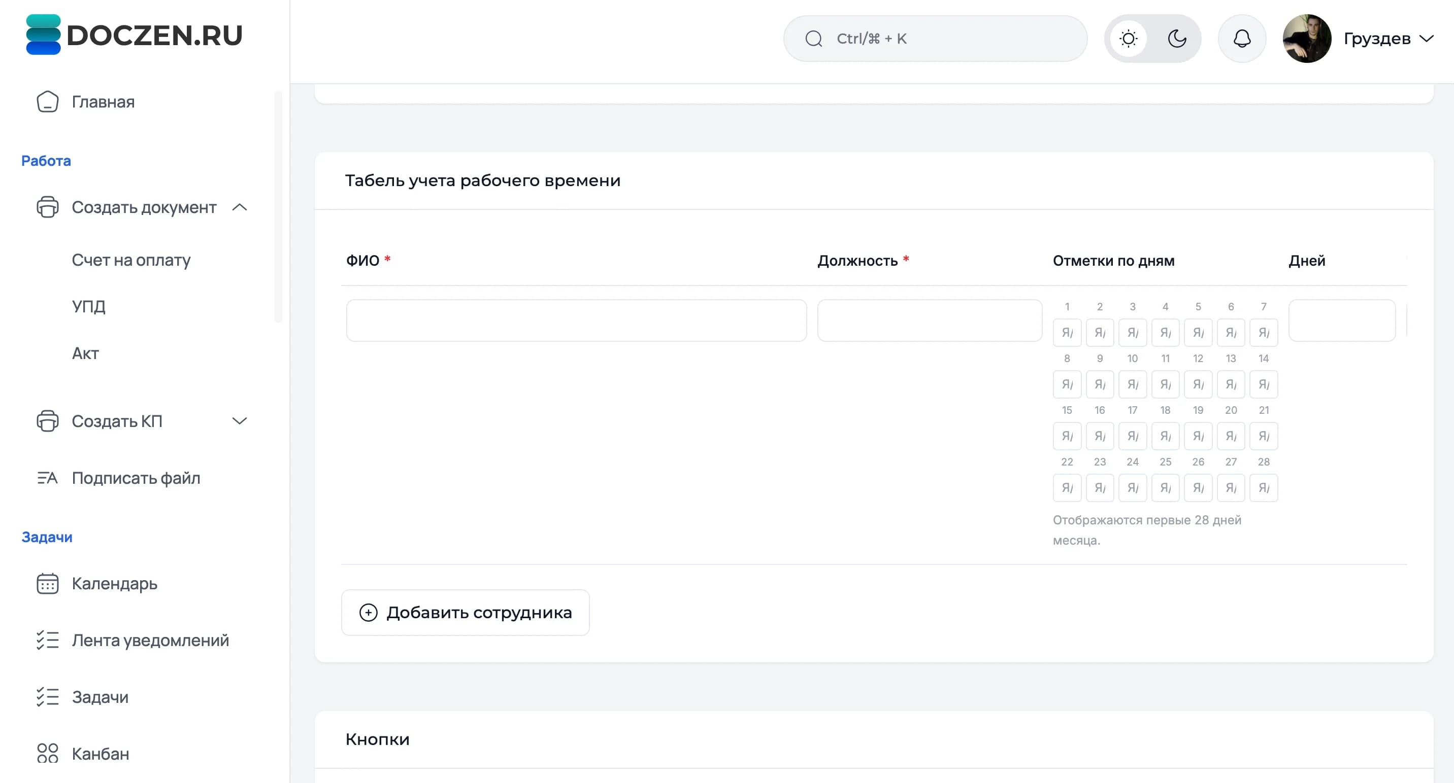The image size is (1454, 783).
Task: Select the day 1 mark cell
Action: point(1067,333)
